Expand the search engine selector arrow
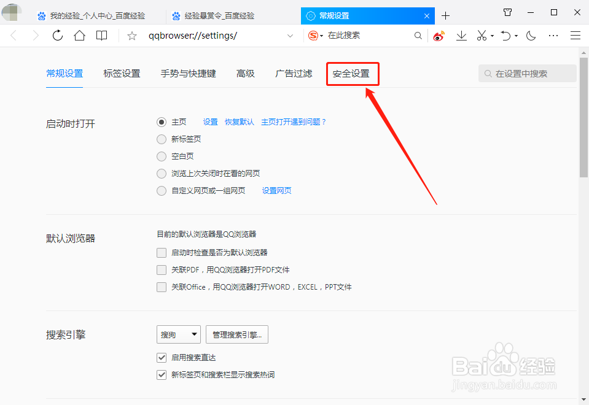 point(322,36)
